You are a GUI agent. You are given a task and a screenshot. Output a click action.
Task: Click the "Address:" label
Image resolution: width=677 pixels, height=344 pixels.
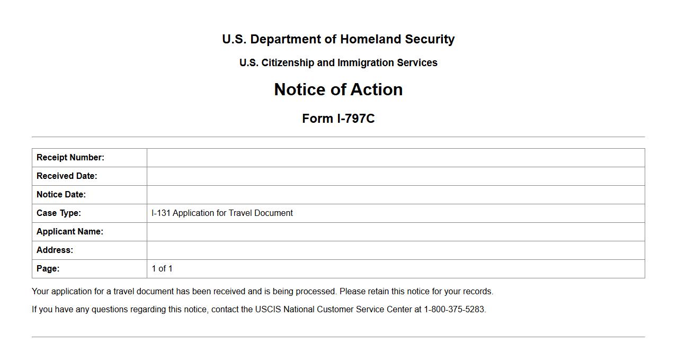(55, 250)
